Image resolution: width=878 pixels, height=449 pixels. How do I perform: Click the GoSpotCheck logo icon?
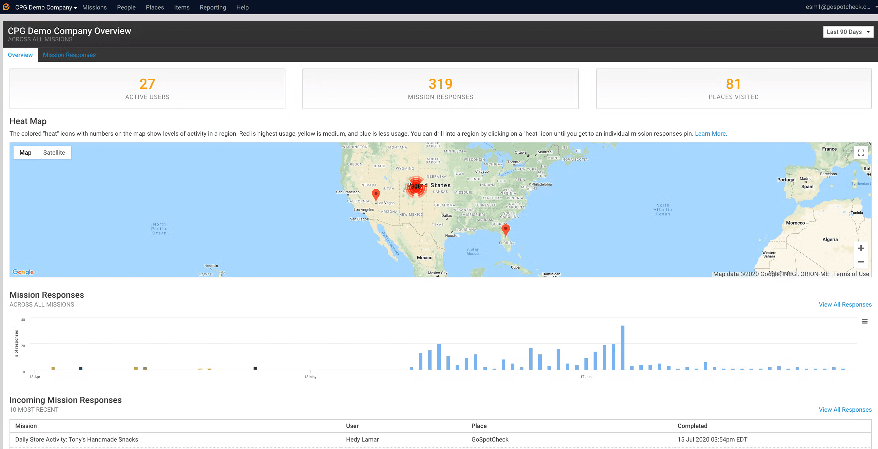(6, 6)
